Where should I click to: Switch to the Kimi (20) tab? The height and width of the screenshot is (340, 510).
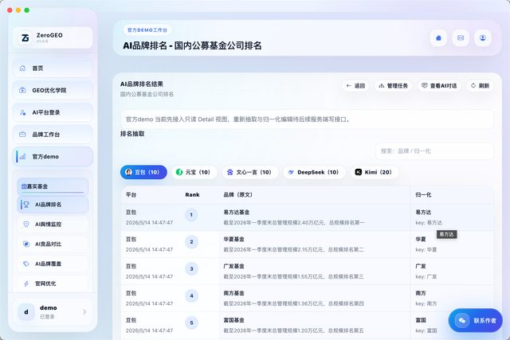click(374, 172)
